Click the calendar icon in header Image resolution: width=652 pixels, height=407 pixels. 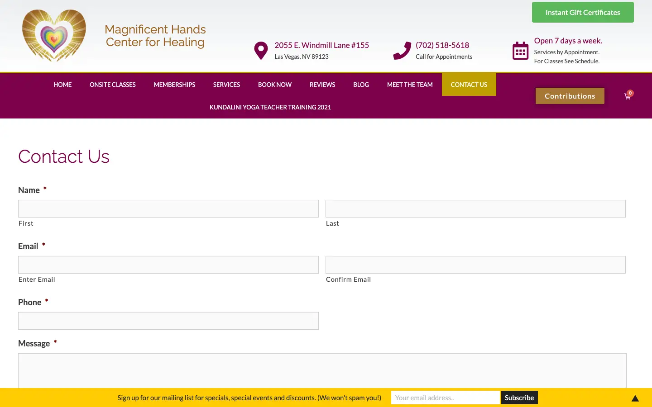click(520, 51)
